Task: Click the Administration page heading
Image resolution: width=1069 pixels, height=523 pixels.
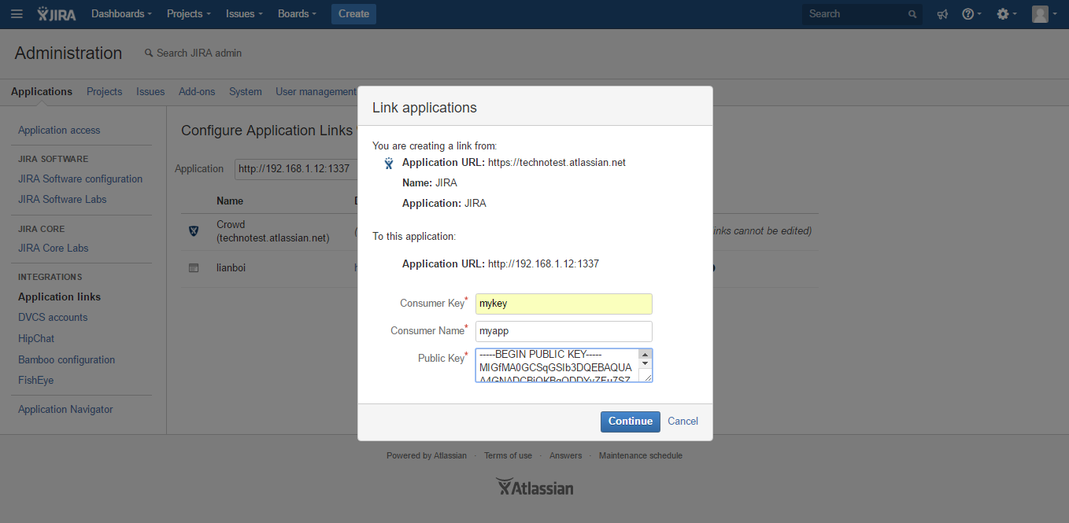Action: click(x=68, y=53)
